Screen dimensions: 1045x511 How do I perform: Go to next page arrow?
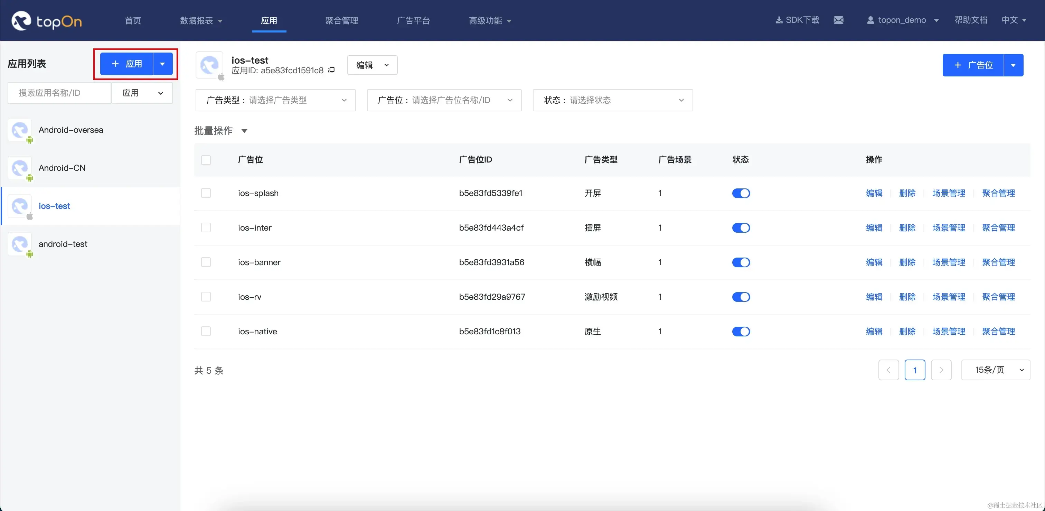coord(941,370)
